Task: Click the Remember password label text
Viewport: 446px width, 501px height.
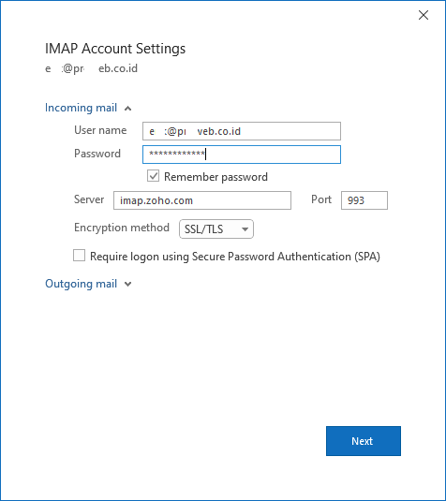Action: pos(216,177)
